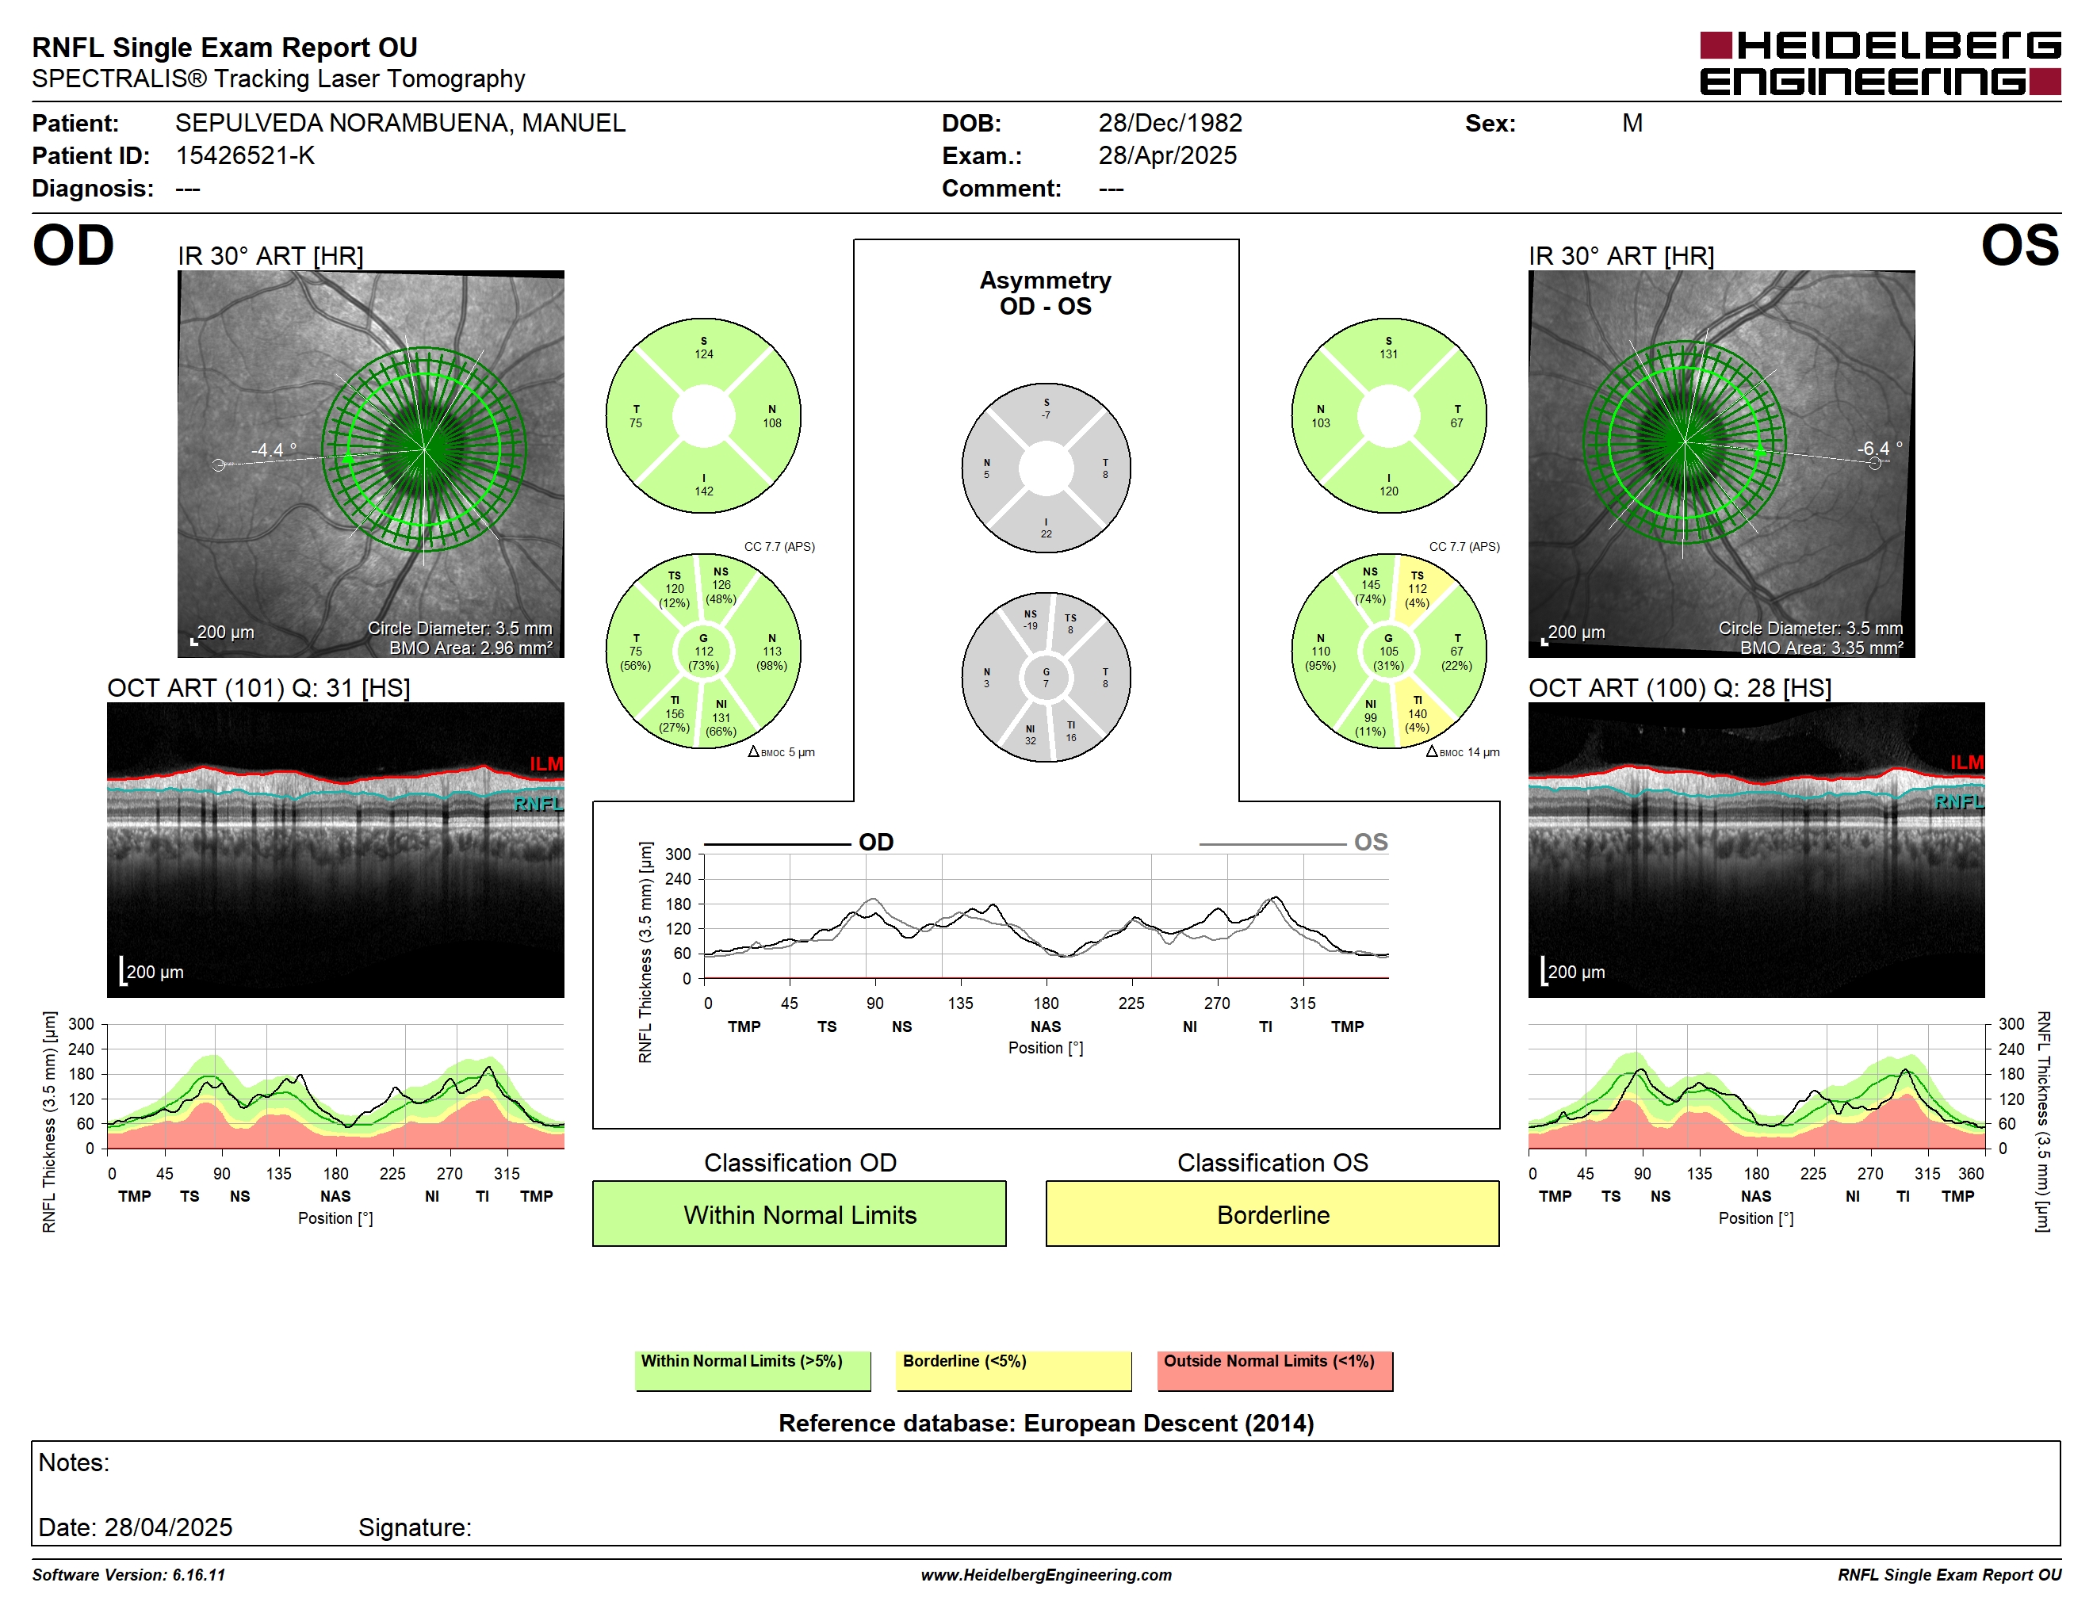The image size is (2093, 1617).
Task: Click the Signature field label
Action: (414, 1527)
